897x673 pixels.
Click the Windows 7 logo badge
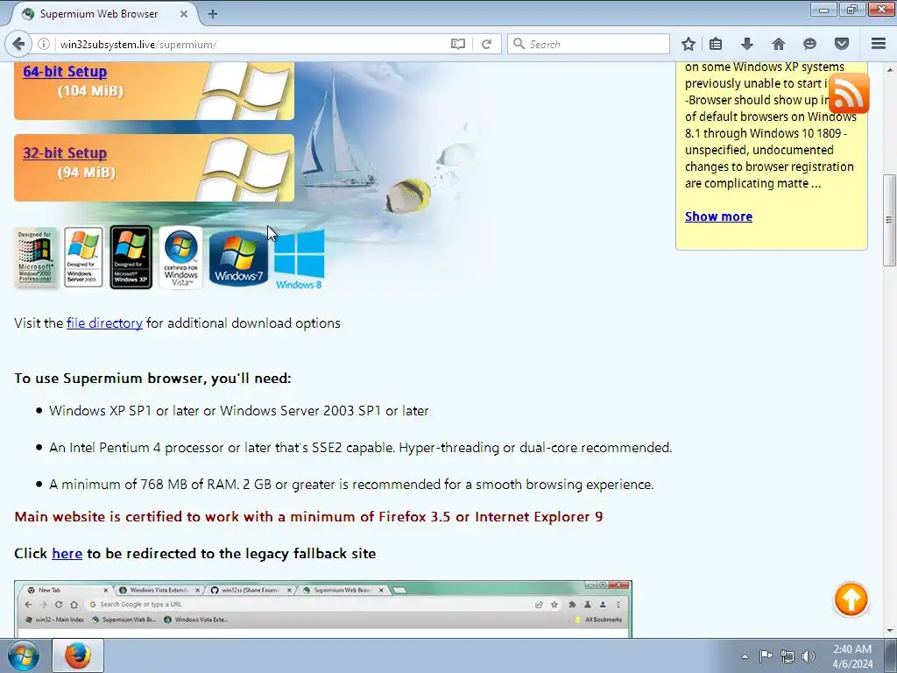point(238,257)
